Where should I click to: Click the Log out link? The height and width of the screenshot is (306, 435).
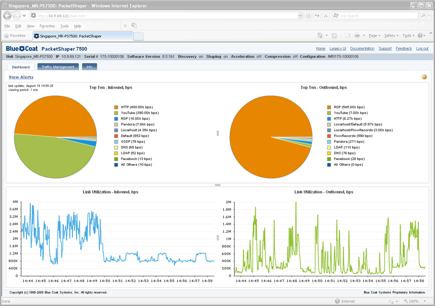tap(422, 48)
